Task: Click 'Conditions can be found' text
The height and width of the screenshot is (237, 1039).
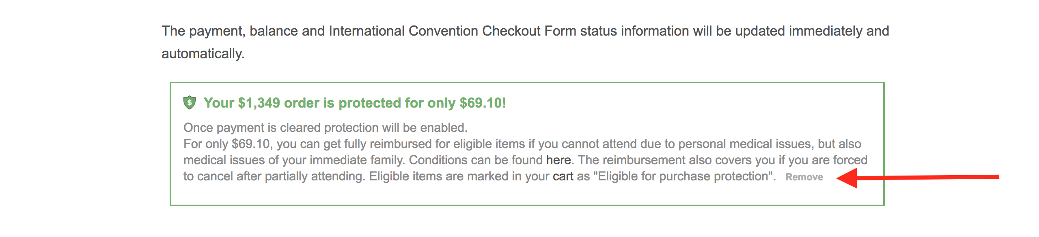Action: [476, 160]
